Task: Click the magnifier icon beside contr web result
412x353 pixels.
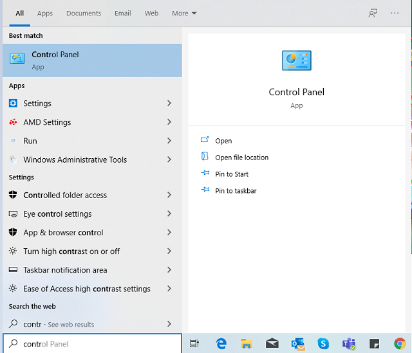Action: point(13,323)
